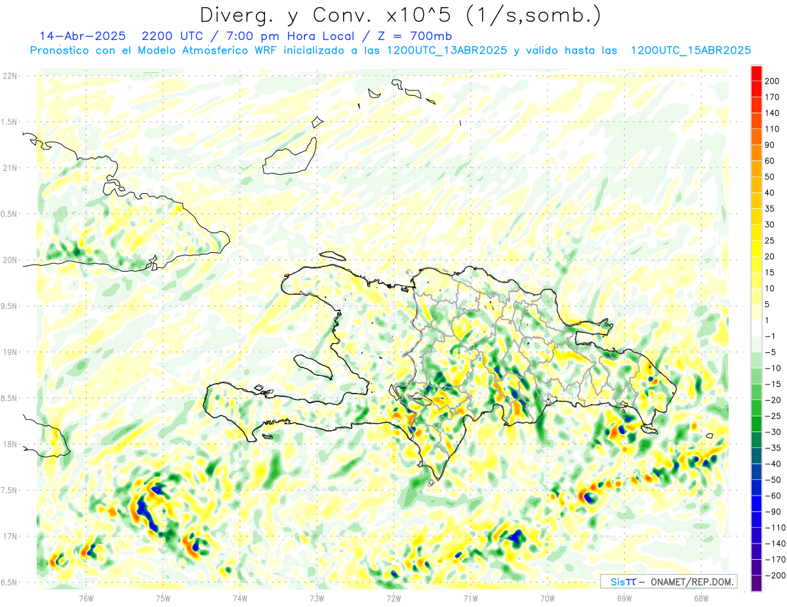
Task: Click the dark purple swatch below -200
Action: click(x=756, y=583)
